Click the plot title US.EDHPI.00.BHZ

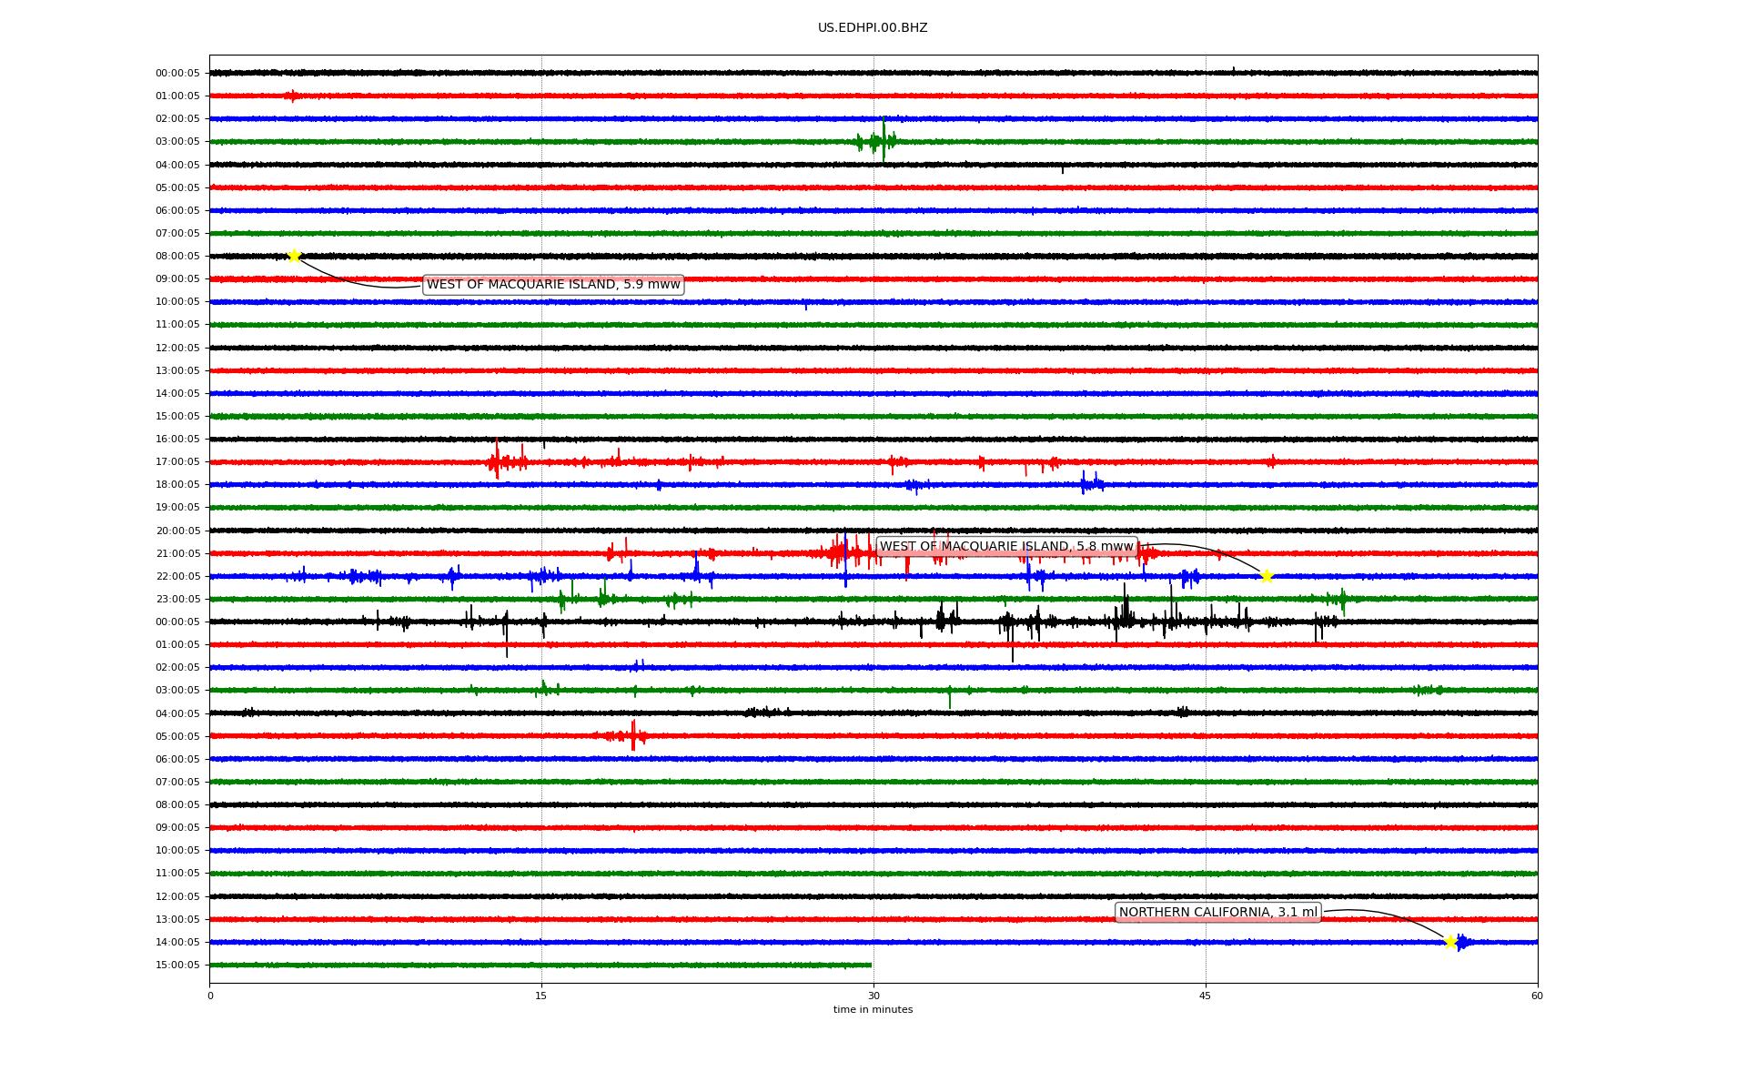pyautogui.click(x=873, y=28)
